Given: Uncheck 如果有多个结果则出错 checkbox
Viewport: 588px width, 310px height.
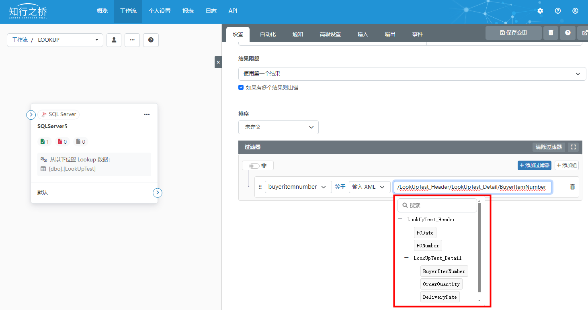Looking at the screenshot, I should [x=241, y=88].
